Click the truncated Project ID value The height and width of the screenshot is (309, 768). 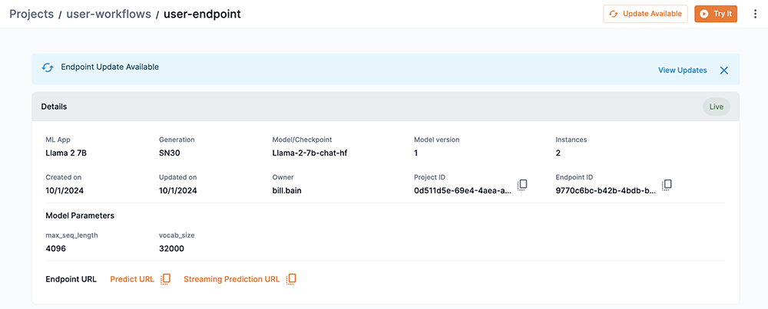tap(462, 190)
